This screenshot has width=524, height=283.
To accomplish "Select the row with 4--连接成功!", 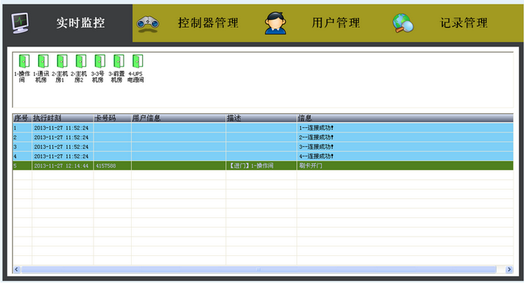I will pyautogui.click(x=263, y=156).
